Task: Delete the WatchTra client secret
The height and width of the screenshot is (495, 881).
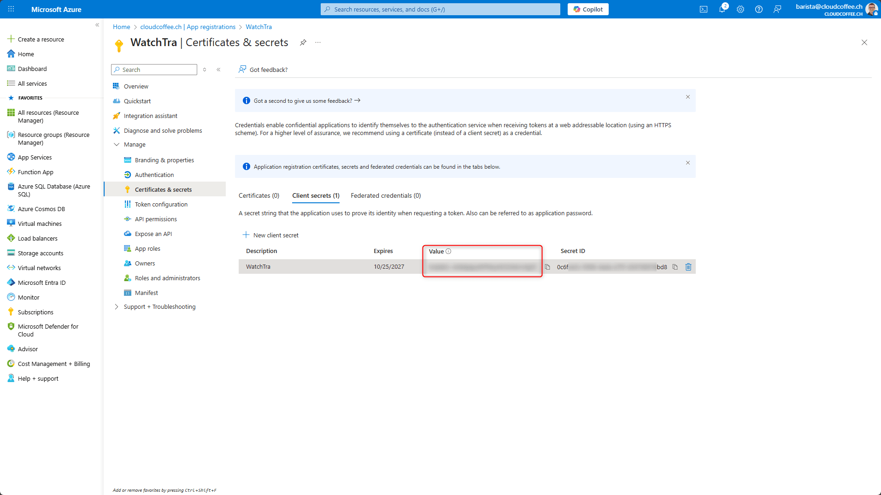Action: 688,267
